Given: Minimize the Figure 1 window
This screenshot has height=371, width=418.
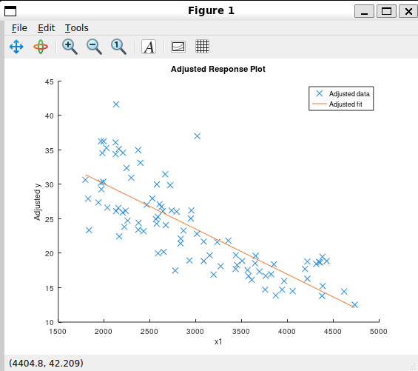Looking at the screenshot, I should coord(364,11).
